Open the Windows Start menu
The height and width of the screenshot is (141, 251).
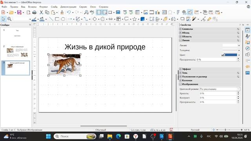point(48,136)
